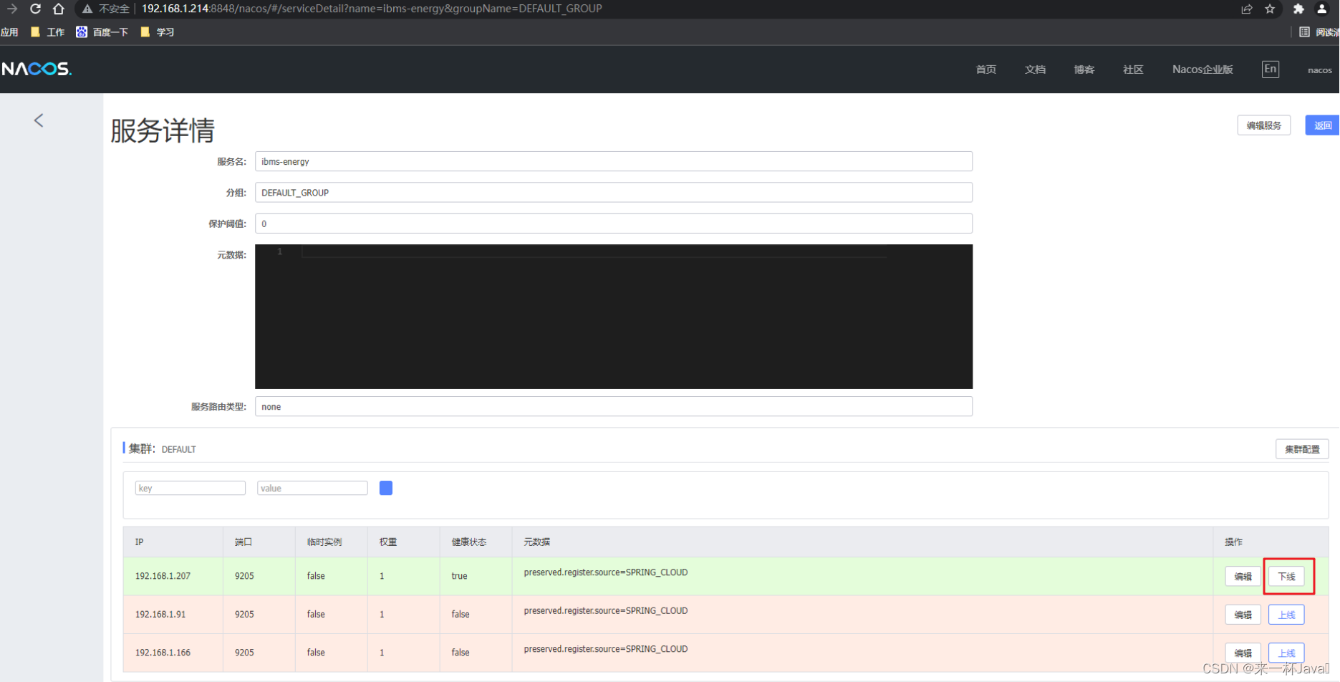Bookmark this page via the star icon
The height and width of the screenshot is (682, 1340).
point(1270,9)
